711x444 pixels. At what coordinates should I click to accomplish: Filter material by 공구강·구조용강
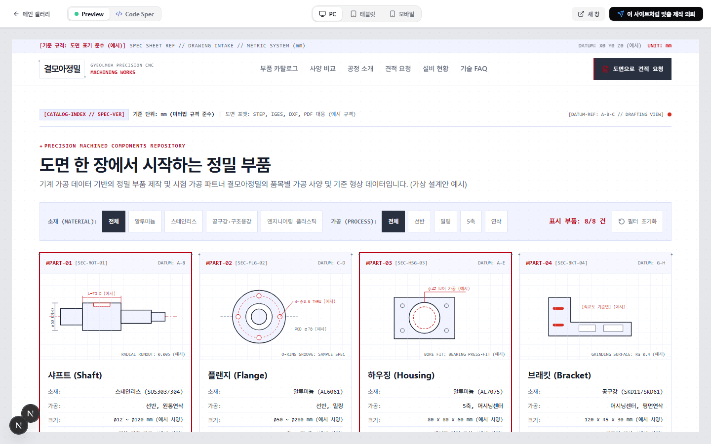click(232, 222)
